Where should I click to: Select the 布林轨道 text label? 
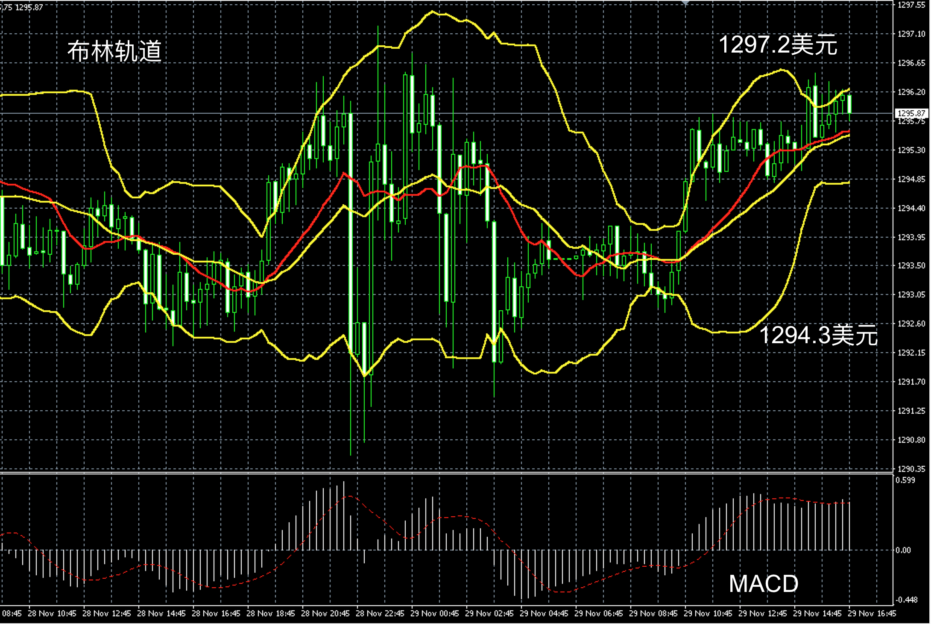(x=114, y=52)
